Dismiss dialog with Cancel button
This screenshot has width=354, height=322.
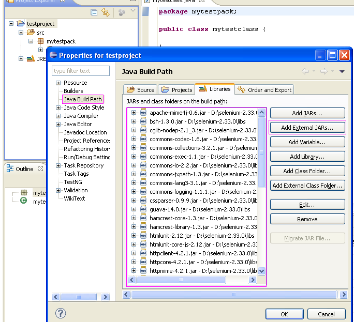coord(326,314)
